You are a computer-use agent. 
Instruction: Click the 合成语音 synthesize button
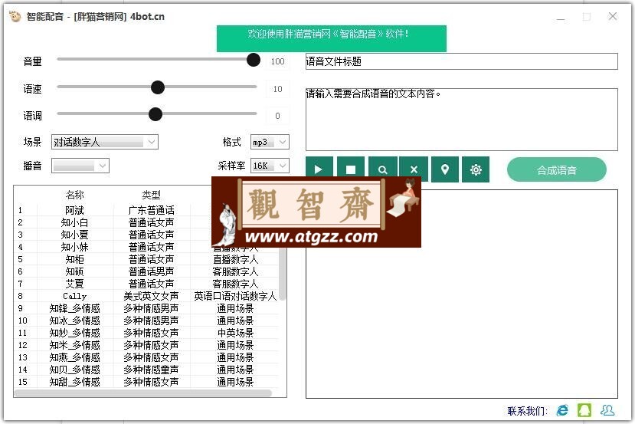click(556, 170)
